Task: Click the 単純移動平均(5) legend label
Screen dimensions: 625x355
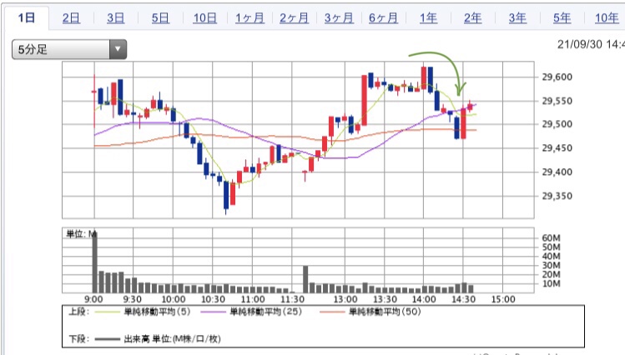Action: (x=157, y=312)
